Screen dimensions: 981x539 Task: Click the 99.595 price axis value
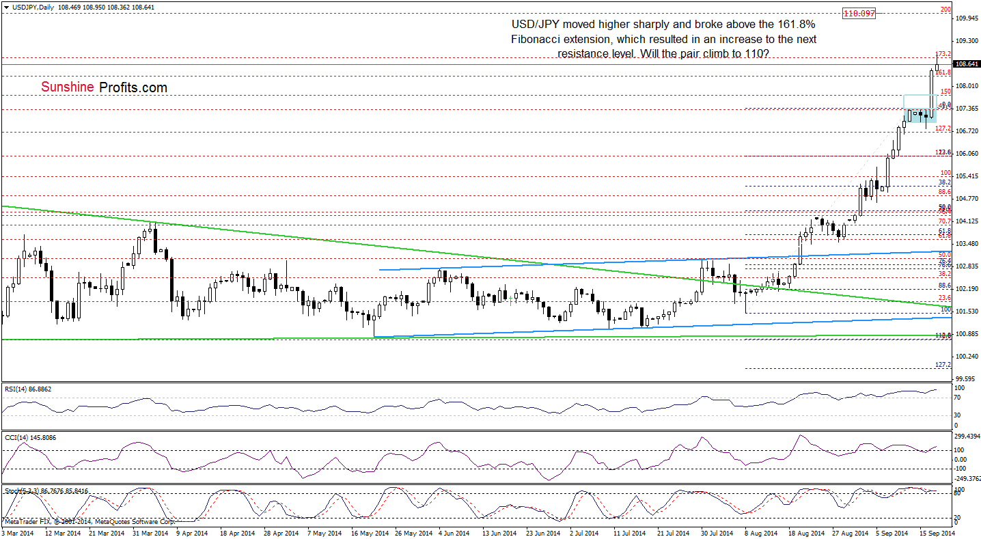(x=964, y=379)
